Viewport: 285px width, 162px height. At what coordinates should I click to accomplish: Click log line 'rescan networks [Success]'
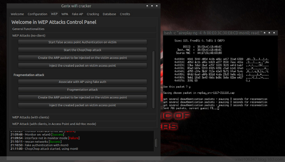(x=36, y=142)
